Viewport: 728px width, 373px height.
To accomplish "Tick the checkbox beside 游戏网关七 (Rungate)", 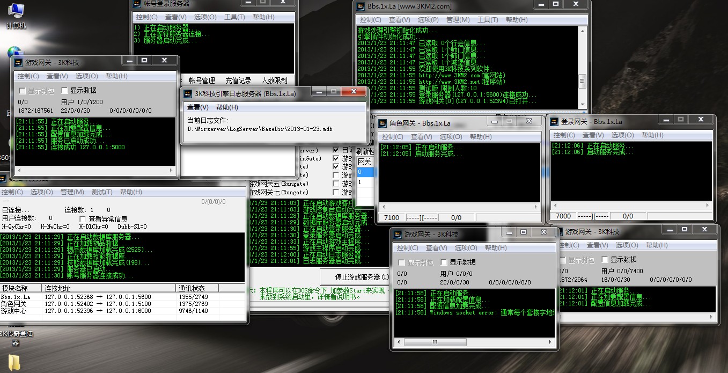I will pos(336,192).
